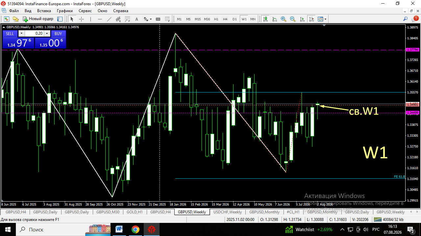Click the Новый ордер button
This screenshot has width=421, height=236.
click(38, 19)
